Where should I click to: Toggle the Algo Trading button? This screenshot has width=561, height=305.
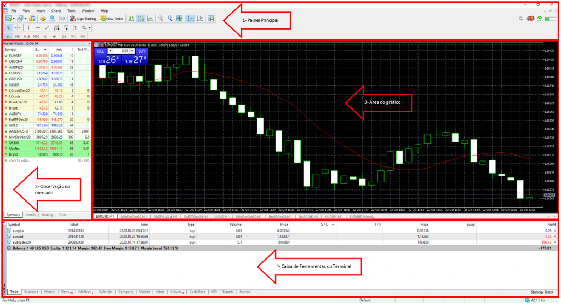83,19
